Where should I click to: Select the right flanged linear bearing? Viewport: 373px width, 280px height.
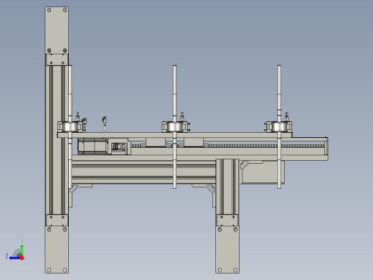coord(279,126)
